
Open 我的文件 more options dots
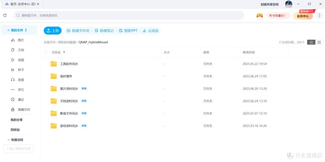coord(26,30)
